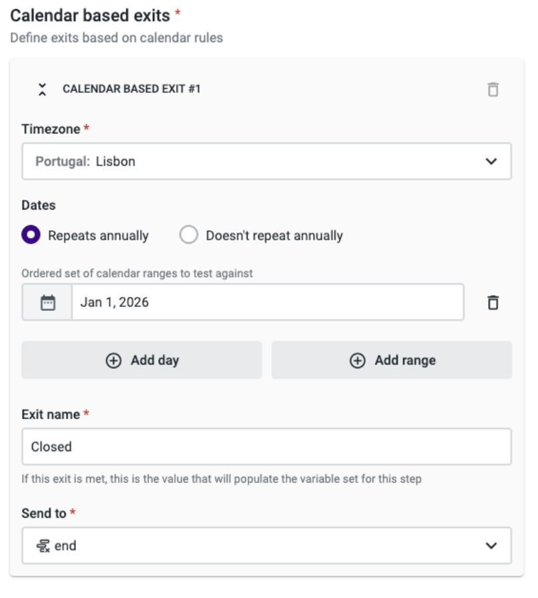This screenshot has width=538, height=598.
Task: Open the calendar picker icon
Action: click(47, 302)
